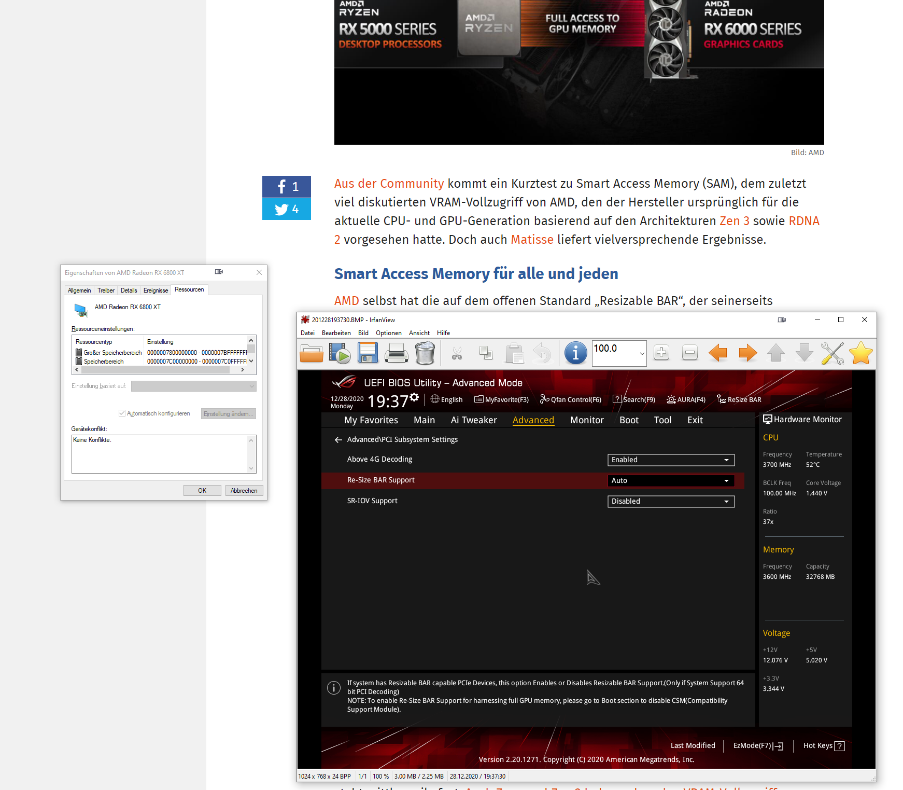Select the Speicherbereich resource row
Image resolution: width=903 pixels, height=790 pixels.
pos(161,362)
